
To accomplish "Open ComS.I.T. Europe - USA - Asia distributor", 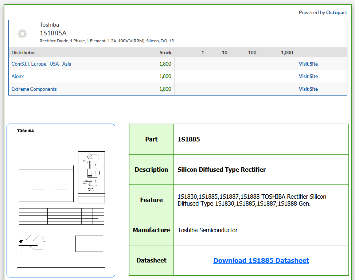I will [x=42, y=64].
